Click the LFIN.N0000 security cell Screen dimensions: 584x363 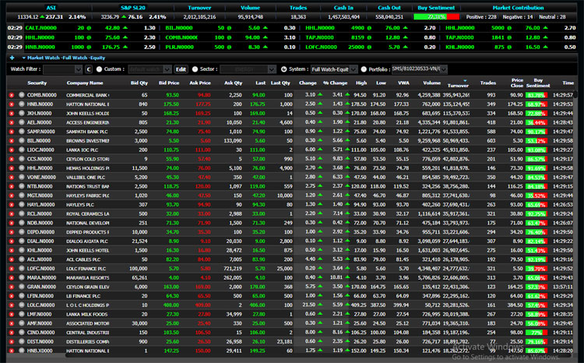pos(40,296)
